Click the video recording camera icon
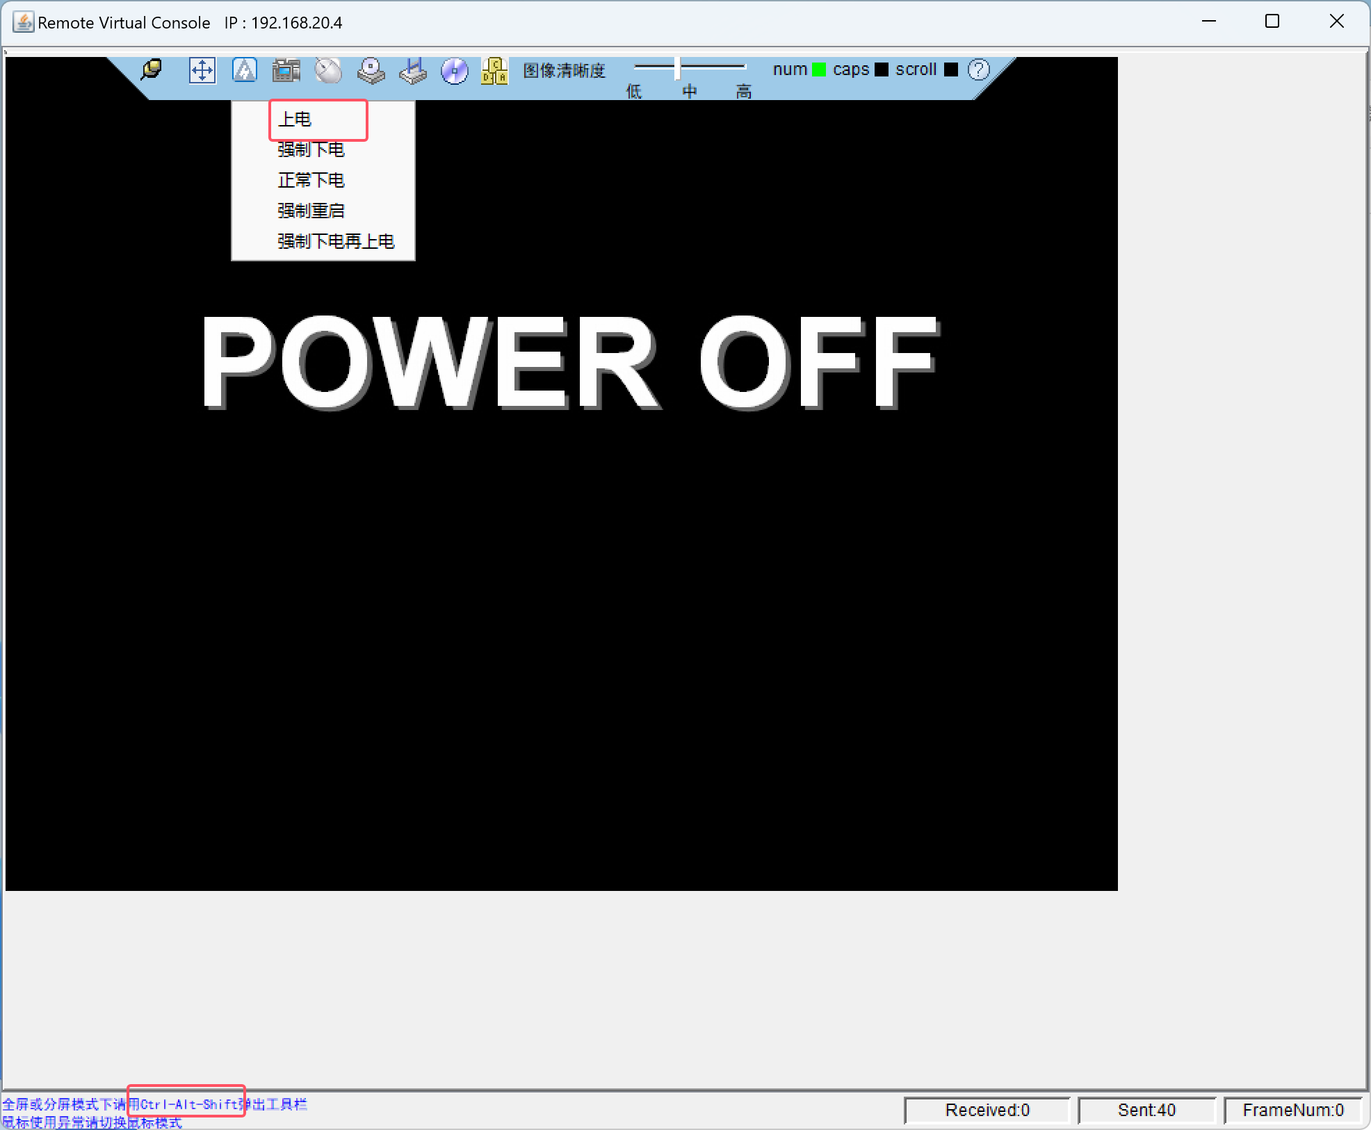This screenshot has width=1371, height=1130. point(286,71)
